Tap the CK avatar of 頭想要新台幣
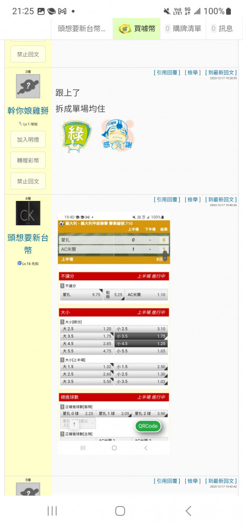243x526 pixels. point(28,213)
